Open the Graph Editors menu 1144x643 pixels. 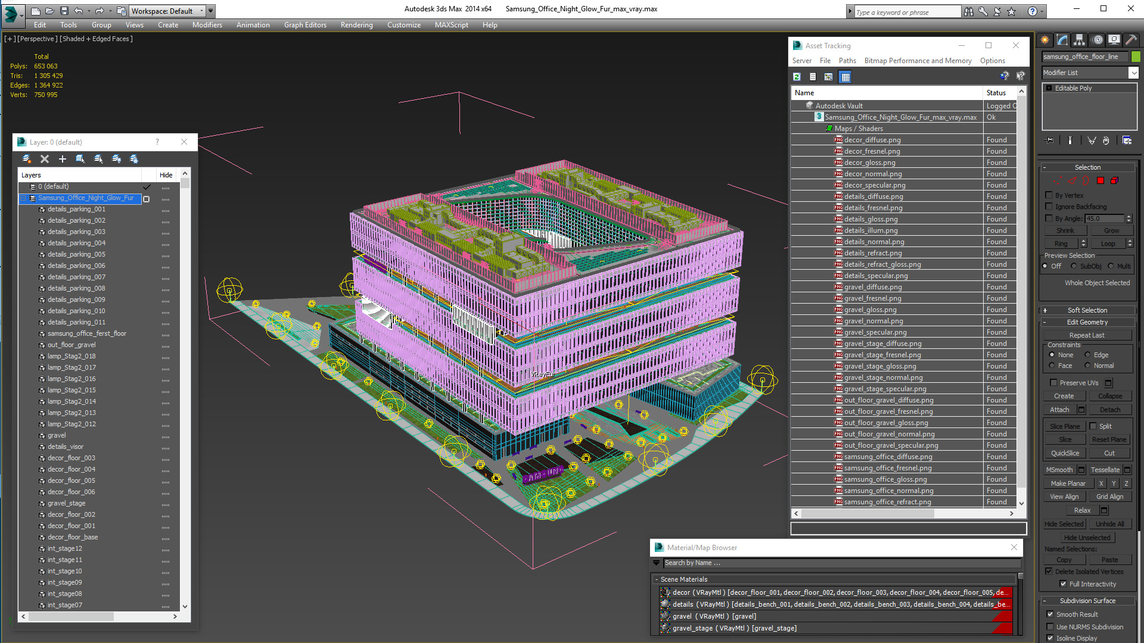pyautogui.click(x=305, y=25)
